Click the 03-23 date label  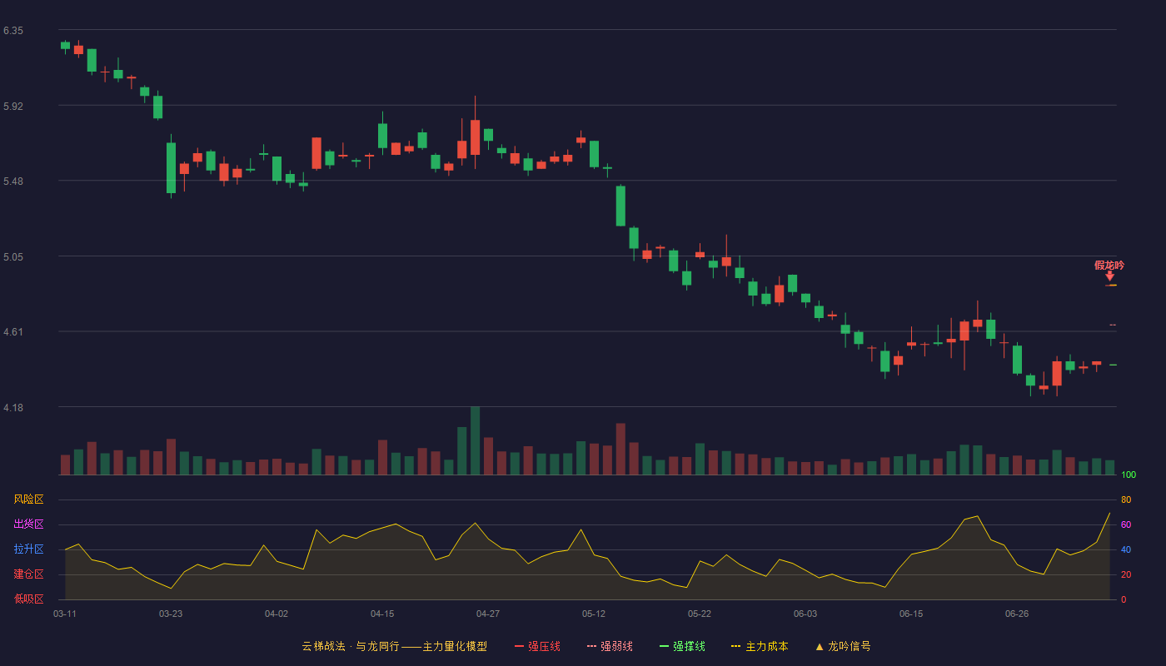(x=171, y=614)
